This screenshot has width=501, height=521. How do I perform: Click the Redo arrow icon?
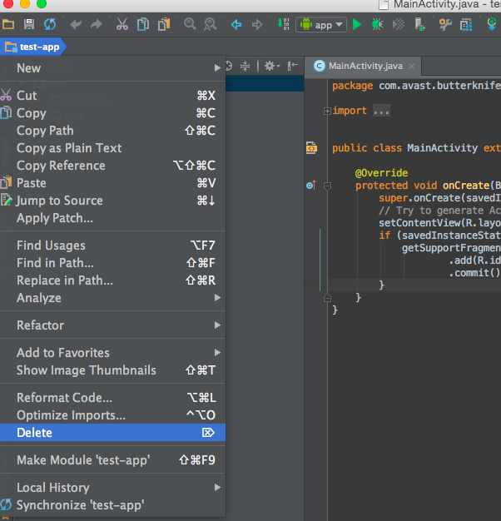click(97, 24)
